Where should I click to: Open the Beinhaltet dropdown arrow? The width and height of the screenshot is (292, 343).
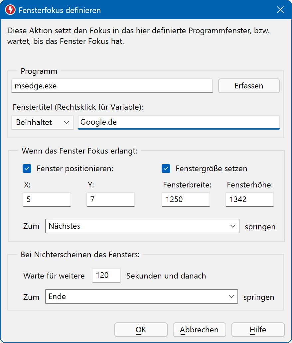(67, 122)
